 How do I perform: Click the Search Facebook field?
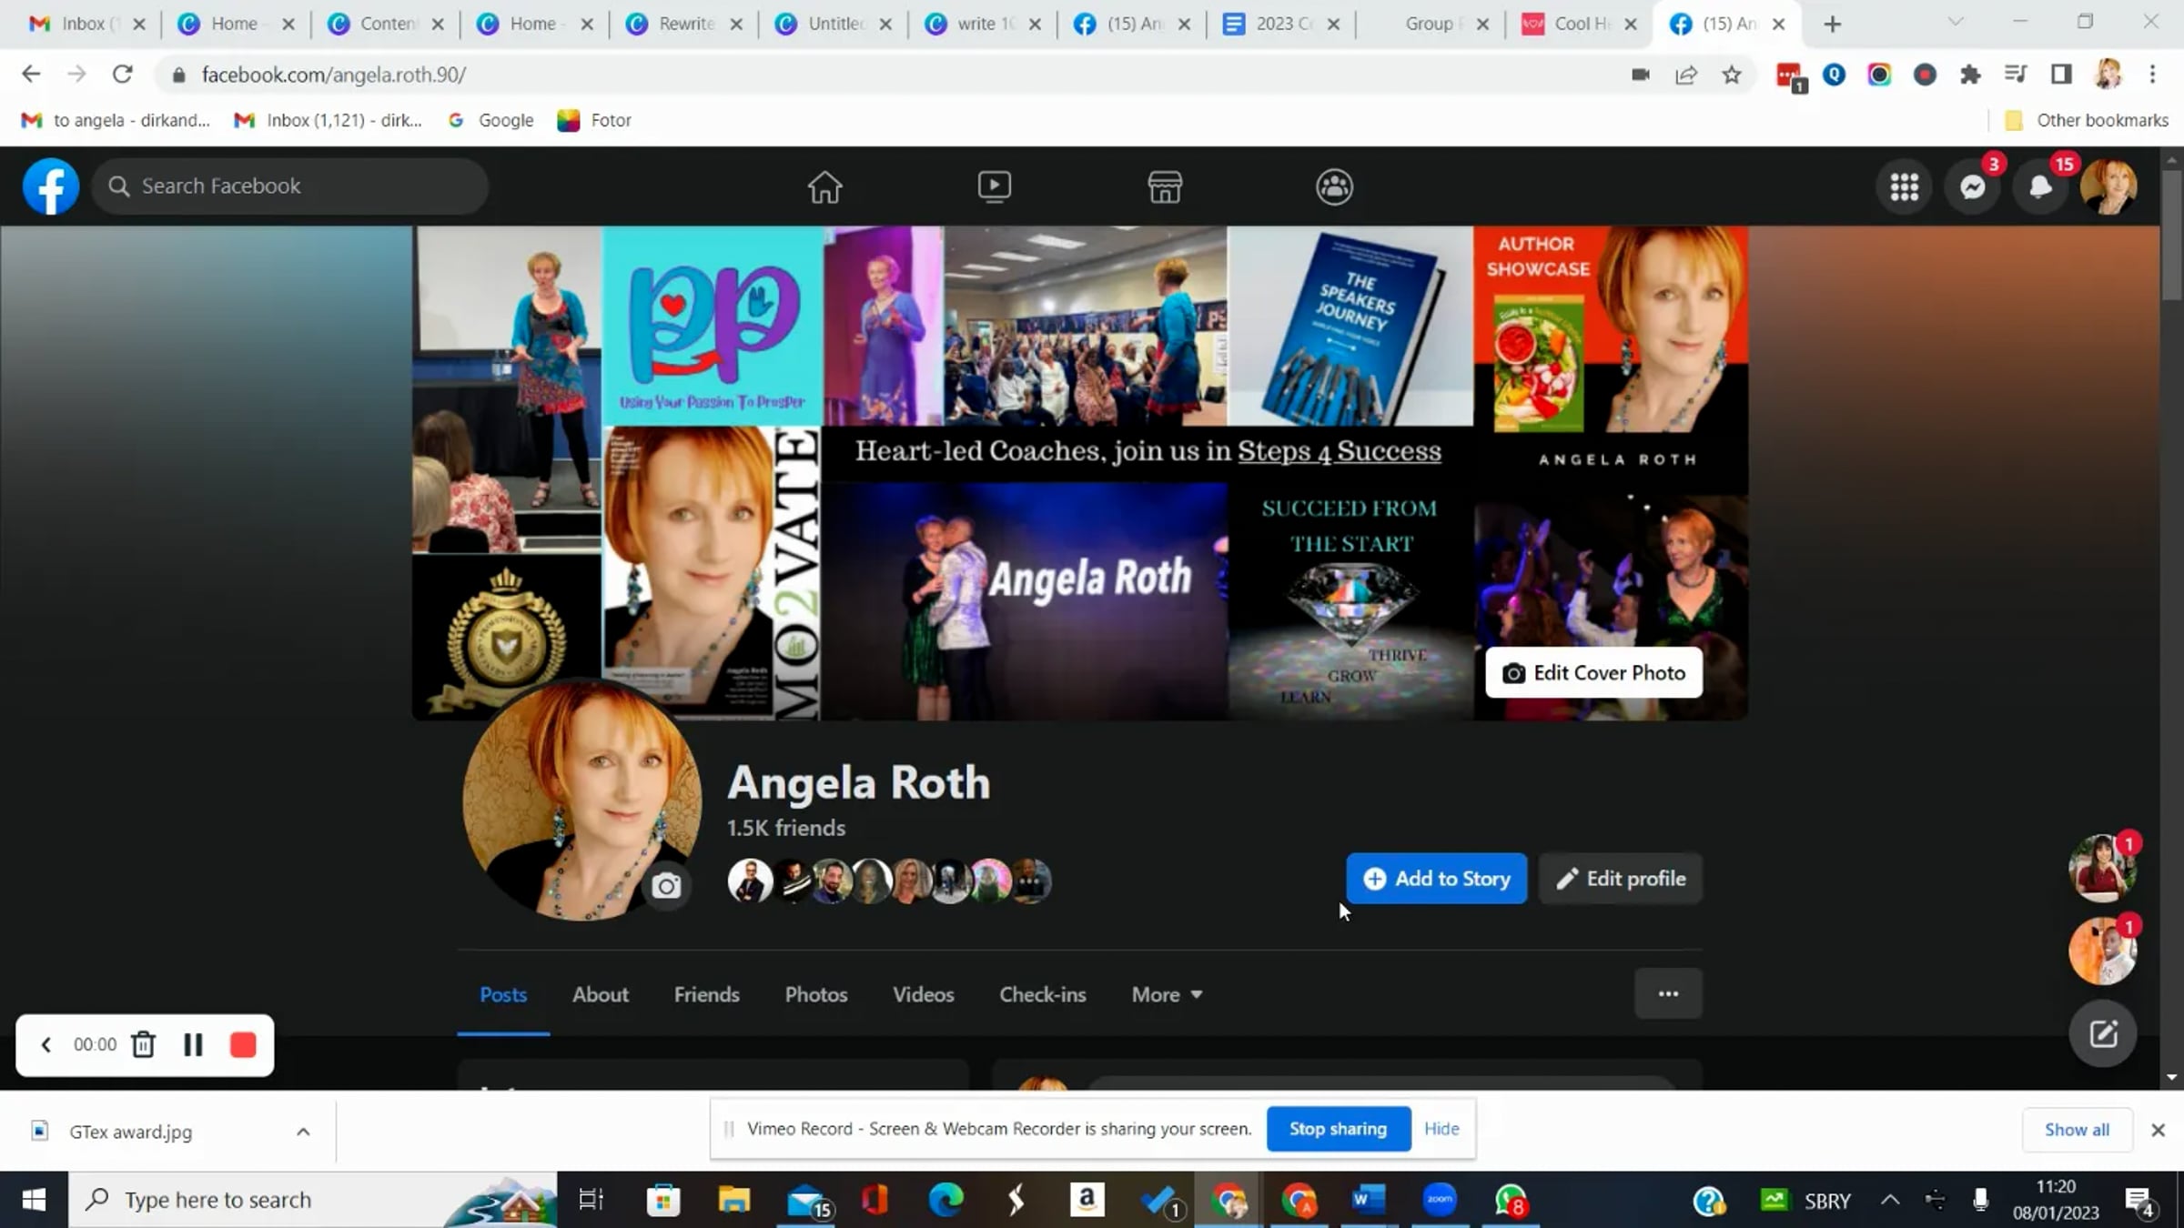tap(291, 186)
